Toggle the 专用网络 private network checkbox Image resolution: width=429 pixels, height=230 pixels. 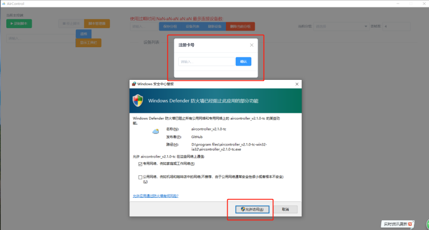[x=140, y=164]
